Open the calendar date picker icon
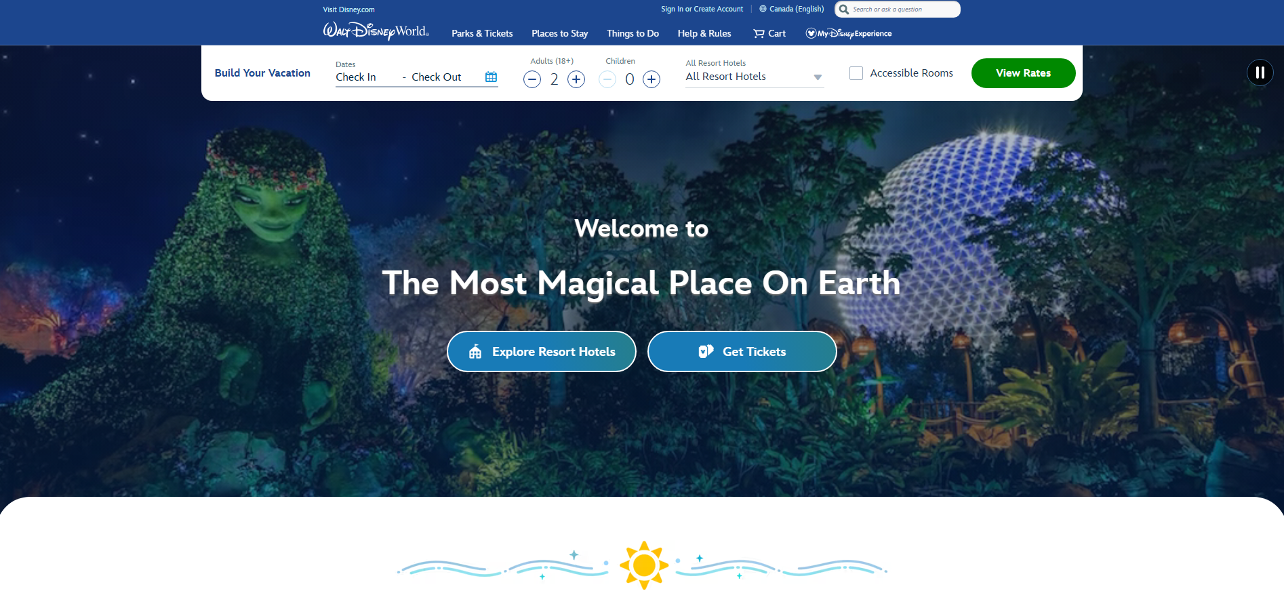1284x608 pixels. 491,77
